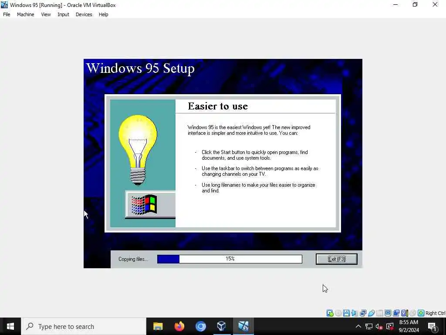Click the 'Easier to use' heading
The width and height of the screenshot is (446, 335).
coord(218,106)
